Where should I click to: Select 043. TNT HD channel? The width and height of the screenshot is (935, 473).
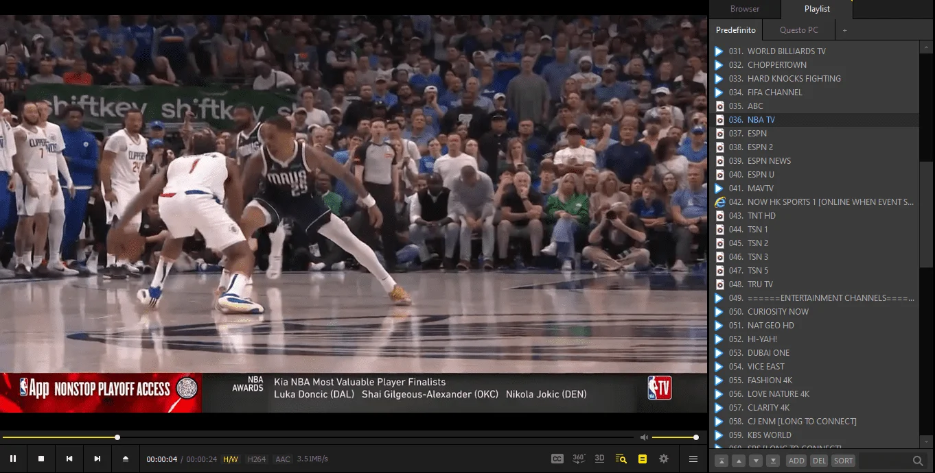pos(814,216)
